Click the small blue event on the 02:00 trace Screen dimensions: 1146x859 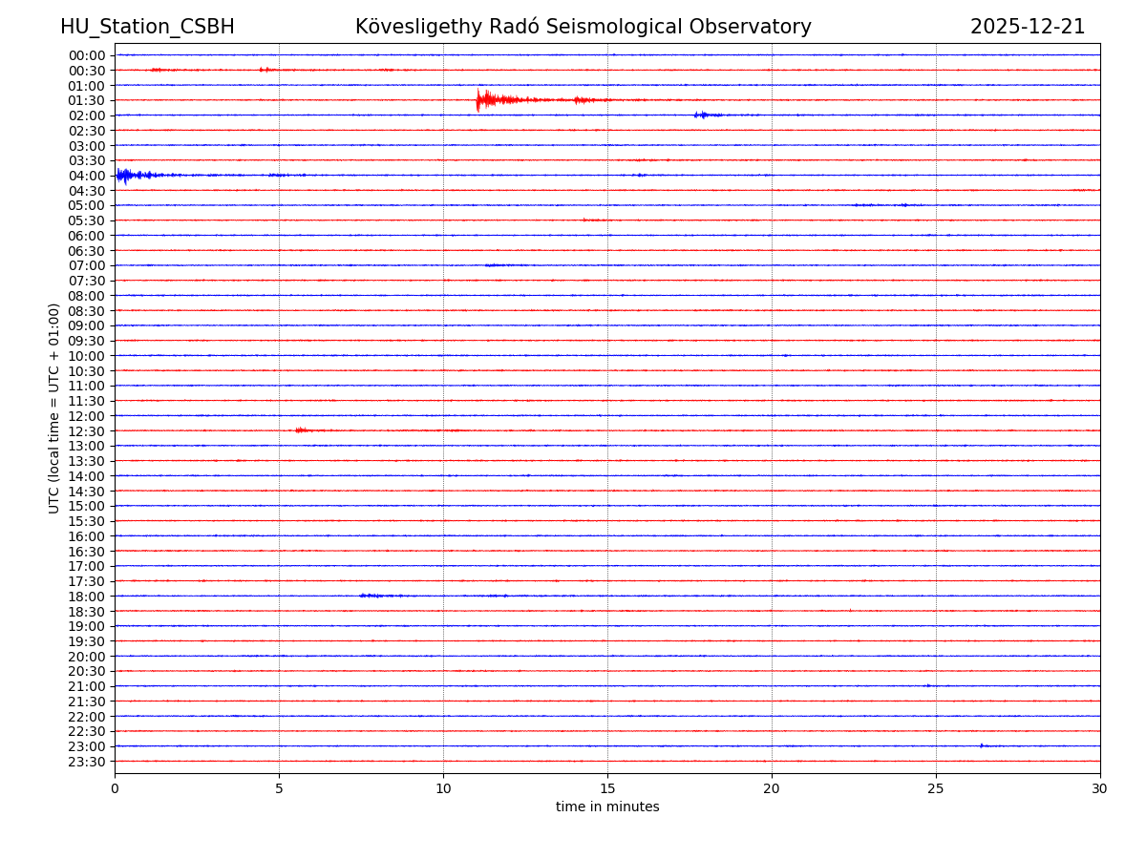click(x=702, y=115)
